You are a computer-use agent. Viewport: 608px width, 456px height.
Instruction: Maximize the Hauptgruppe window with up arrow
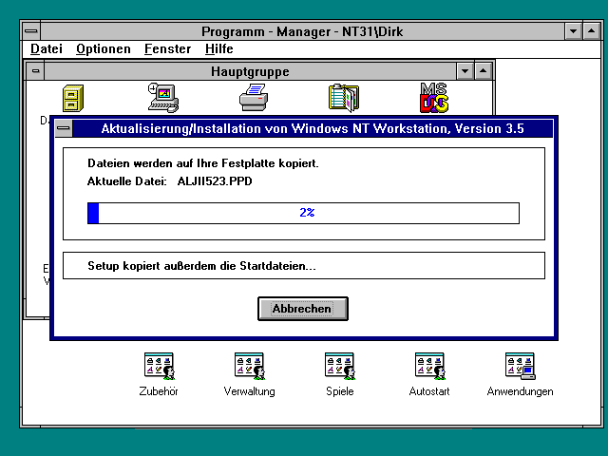[x=484, y=71]
